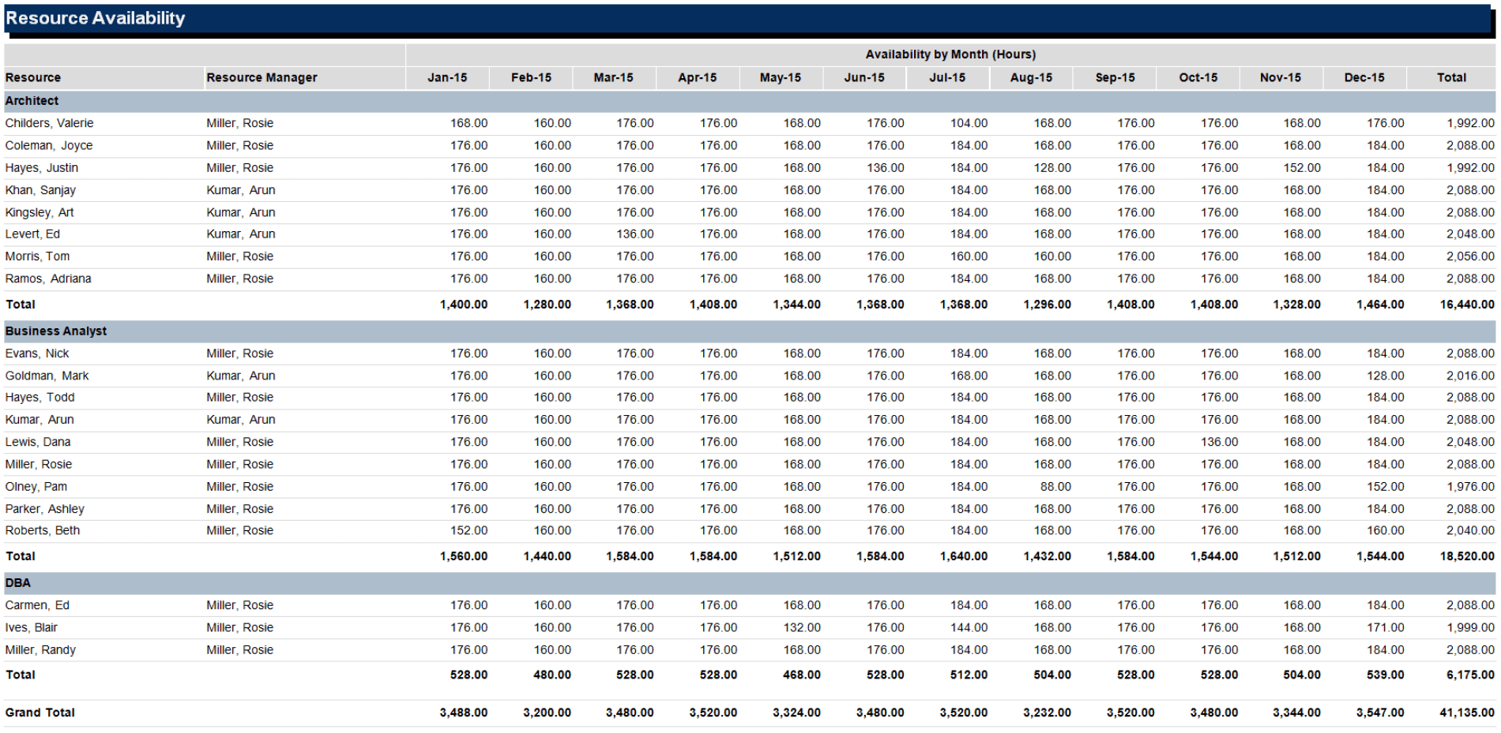The height and width of the screenshot is (733, 1501).
Task: Click Architect total value 16,440.00
Action: pyautogui.click(x=1467, y=305)
